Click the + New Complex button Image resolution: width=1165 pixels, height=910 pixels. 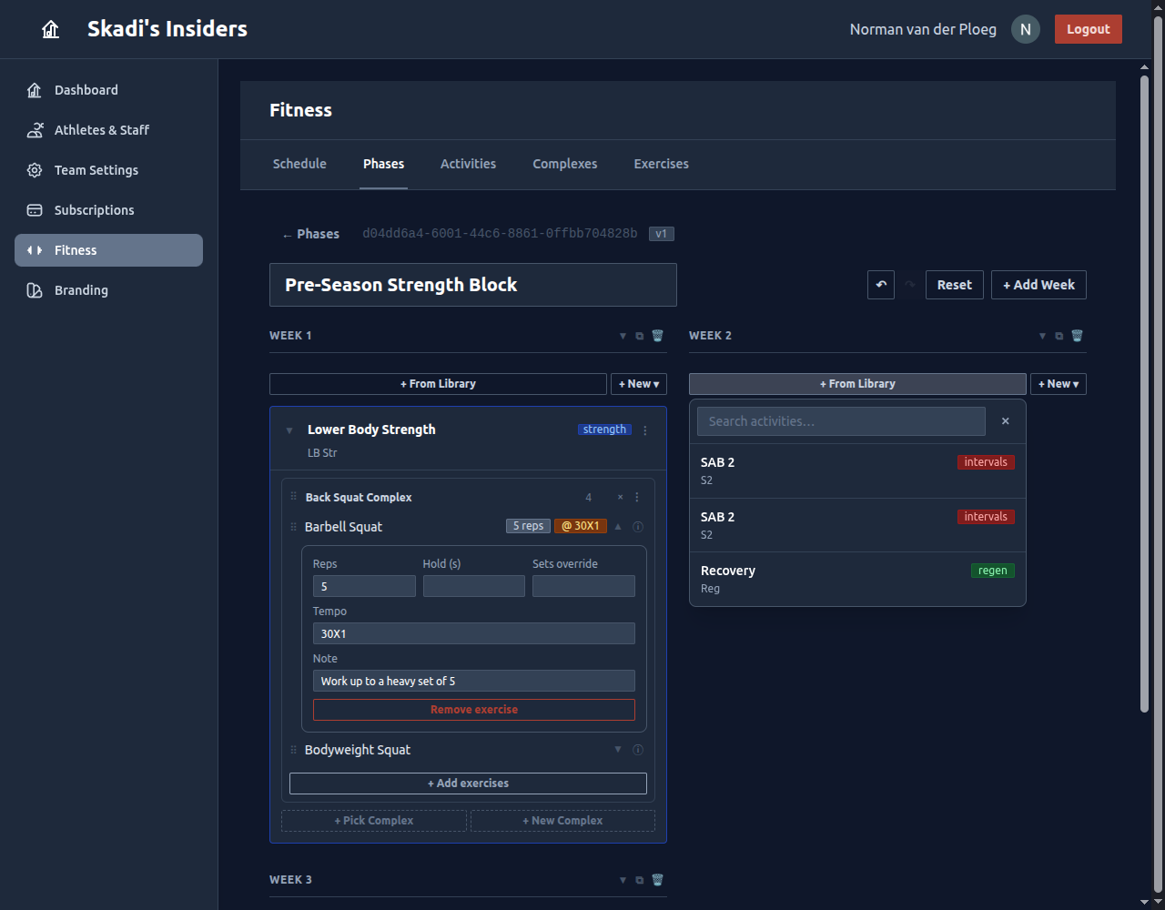[562, 821]
